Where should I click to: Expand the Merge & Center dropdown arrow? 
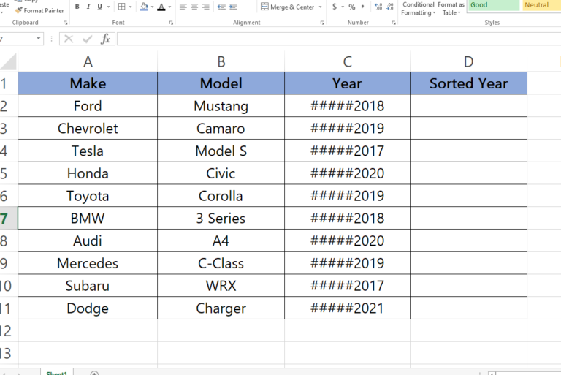click(320, 7)
